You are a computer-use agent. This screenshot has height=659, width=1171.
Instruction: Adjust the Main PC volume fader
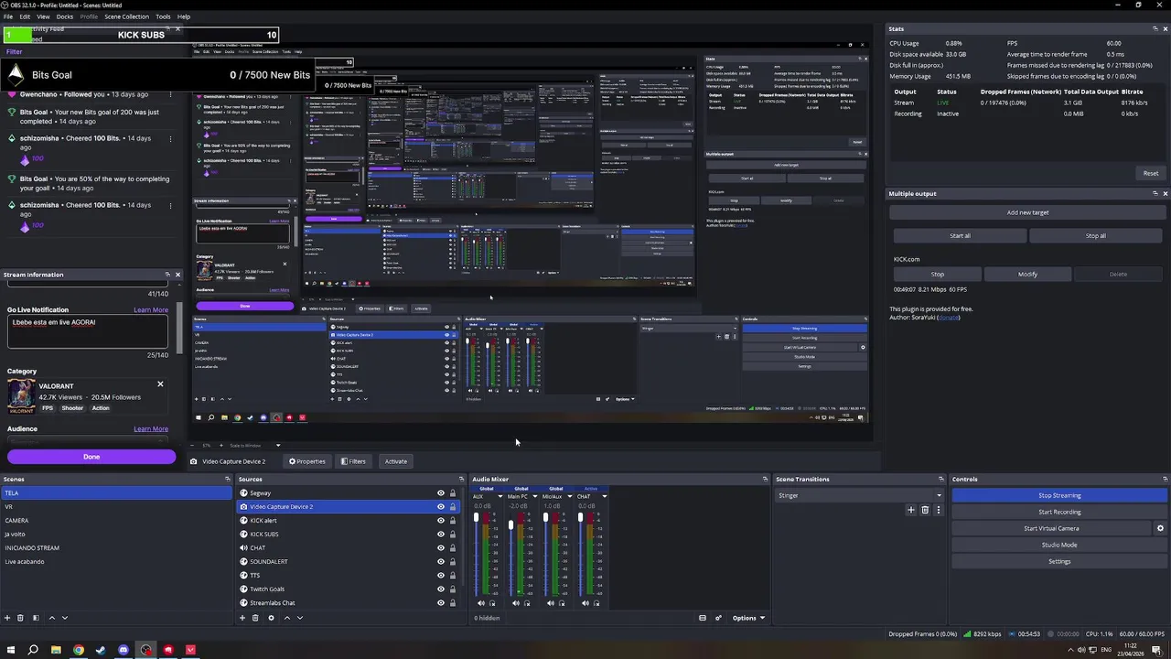click(510, 525)
